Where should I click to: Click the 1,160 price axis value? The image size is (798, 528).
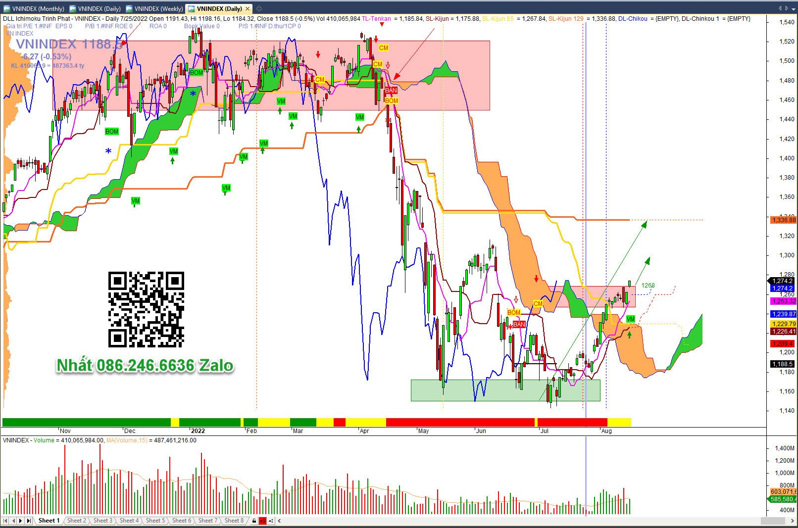(787, 391)
